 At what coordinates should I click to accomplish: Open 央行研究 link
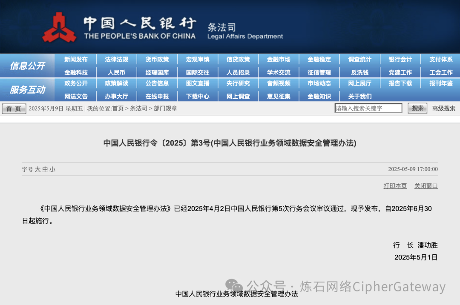tap(238, 83)
